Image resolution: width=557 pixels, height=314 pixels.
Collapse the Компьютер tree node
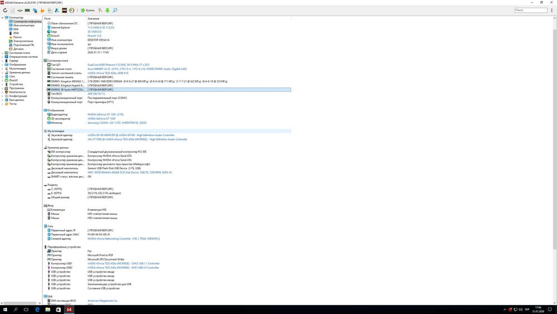2,17
